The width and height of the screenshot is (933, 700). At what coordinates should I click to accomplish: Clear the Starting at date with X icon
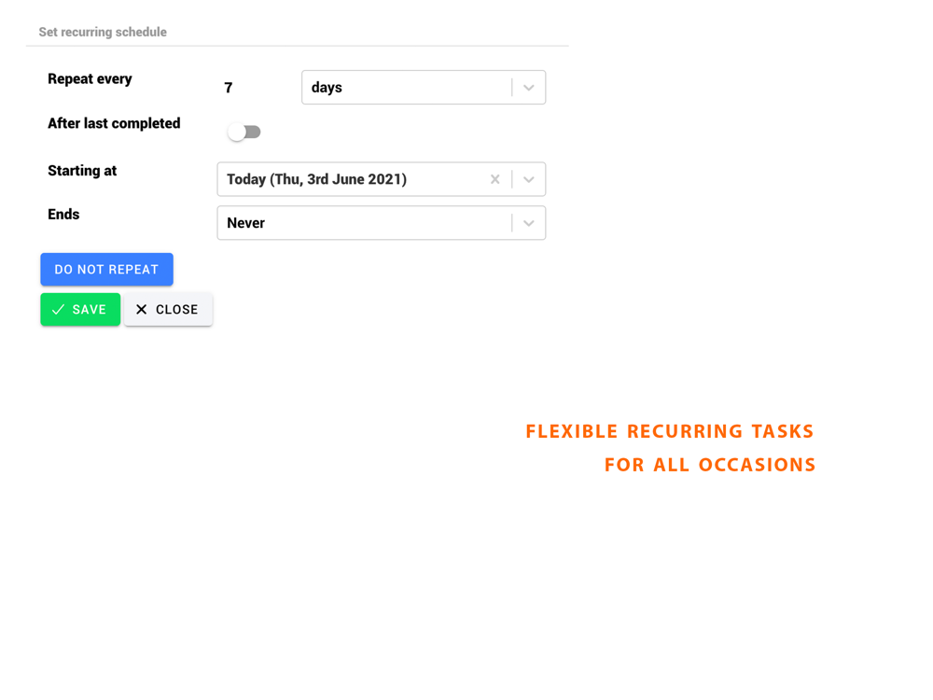(494, 179)
